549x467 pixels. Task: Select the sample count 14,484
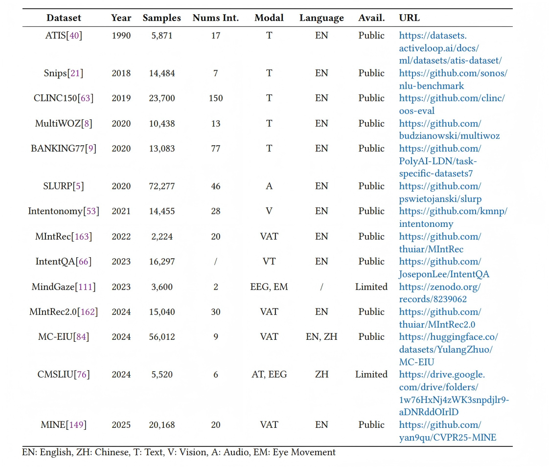point(162,73)
